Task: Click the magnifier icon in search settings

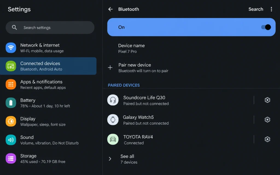Action: tap(14, 28)
